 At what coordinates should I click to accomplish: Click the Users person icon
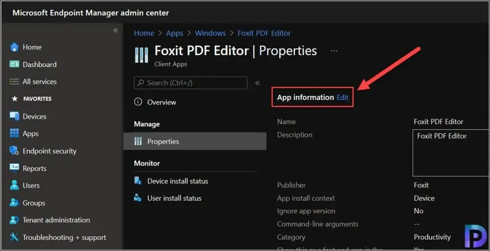tap(14, 185)
